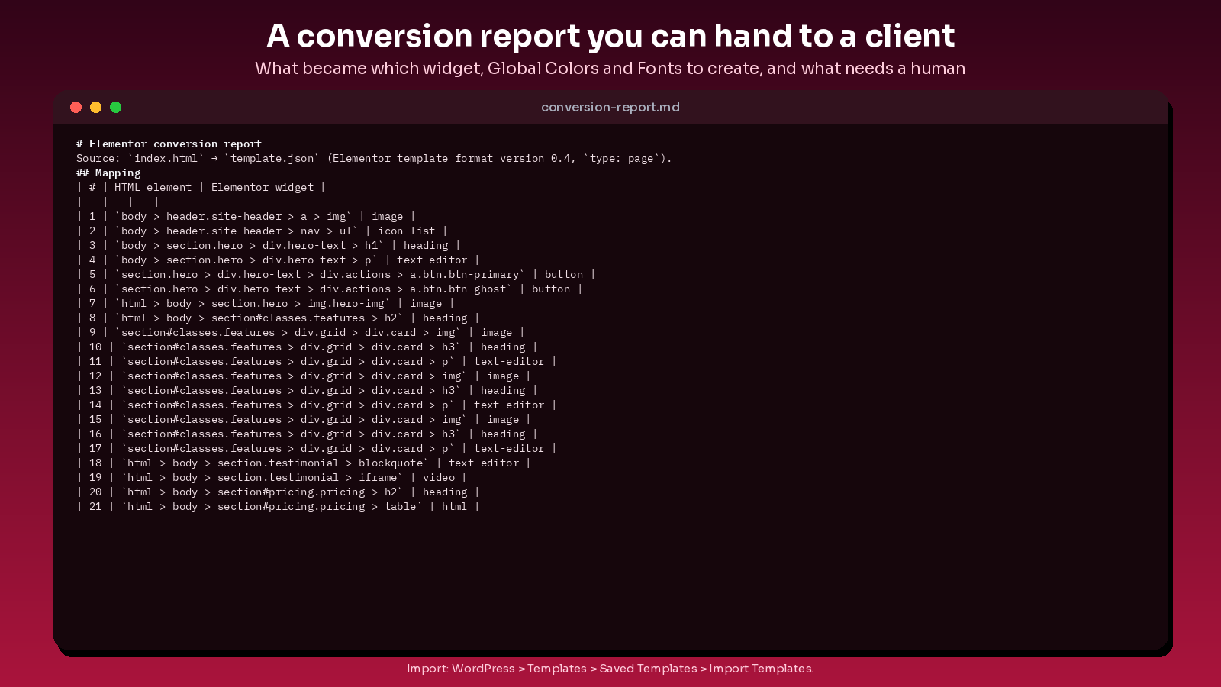Click the Source index.html to template.json line
This screenshot has width=1221, height=687.
tap(374, 158)
